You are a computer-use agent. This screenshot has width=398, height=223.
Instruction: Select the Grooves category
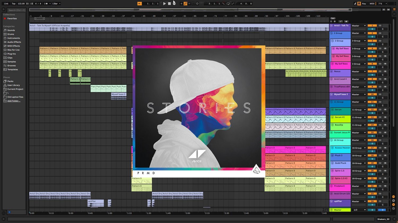coord(11,66)
